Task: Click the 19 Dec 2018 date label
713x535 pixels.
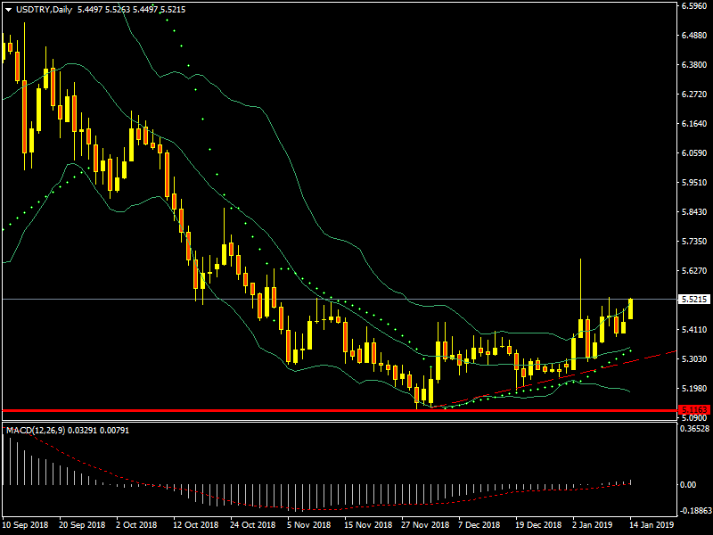Action: [x=539, y=526]
